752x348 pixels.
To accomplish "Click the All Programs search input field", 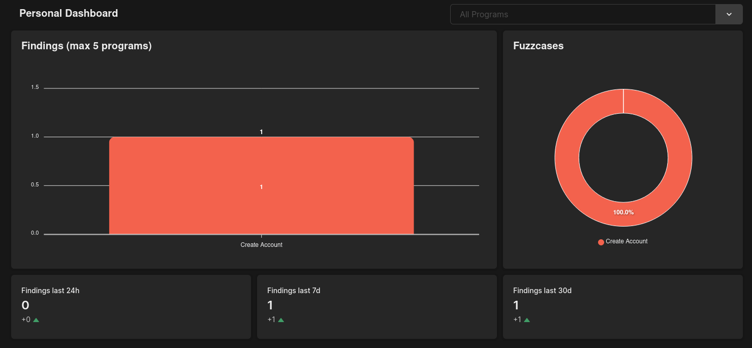I will tap(582, 14).
